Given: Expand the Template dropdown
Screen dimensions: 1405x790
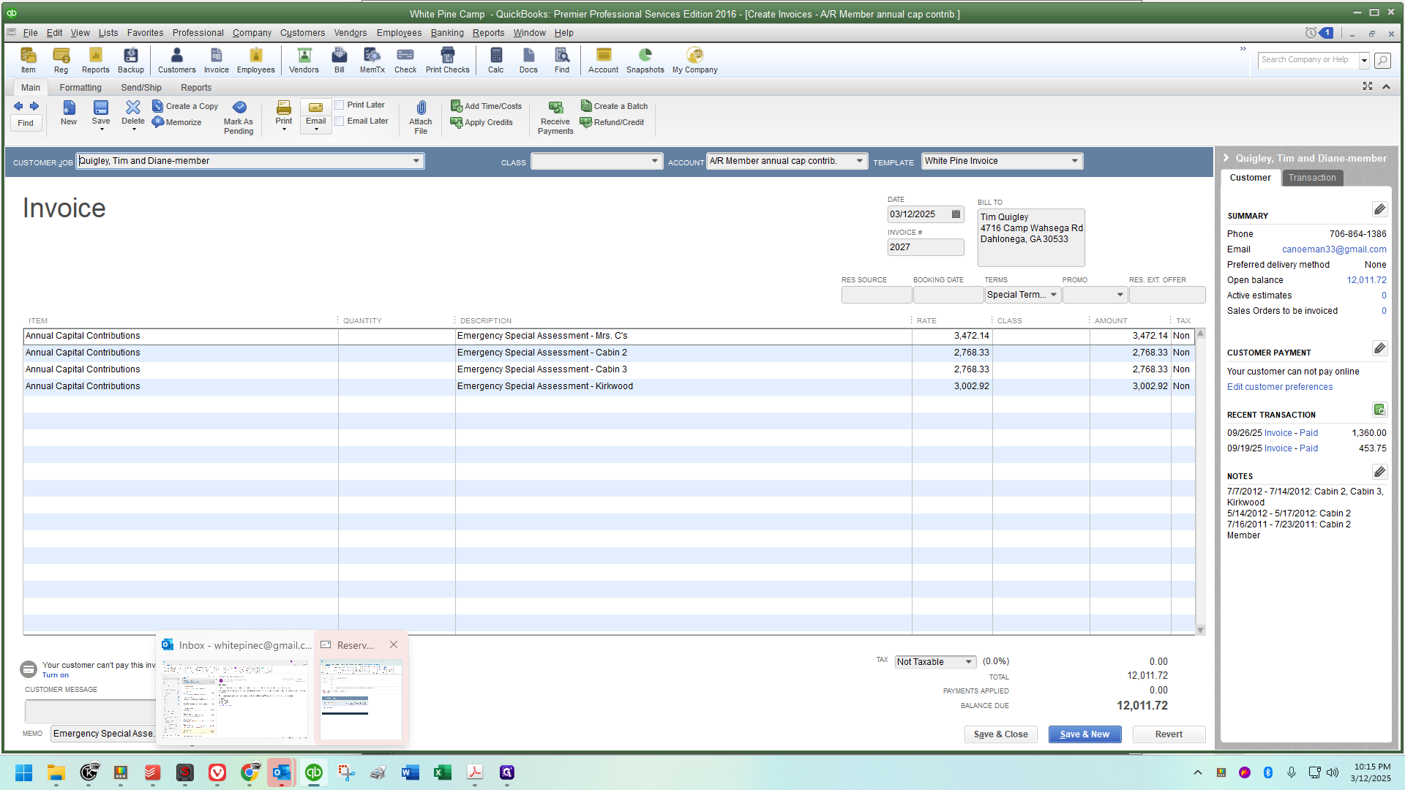Looking at the screenshot, I should tap(1074, 161).
